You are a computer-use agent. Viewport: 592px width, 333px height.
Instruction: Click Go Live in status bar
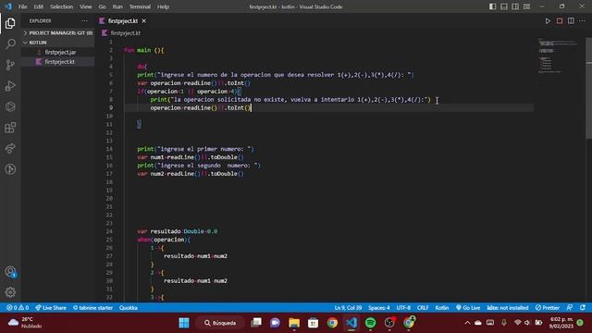pyautogui.click(x=468, y=308)
